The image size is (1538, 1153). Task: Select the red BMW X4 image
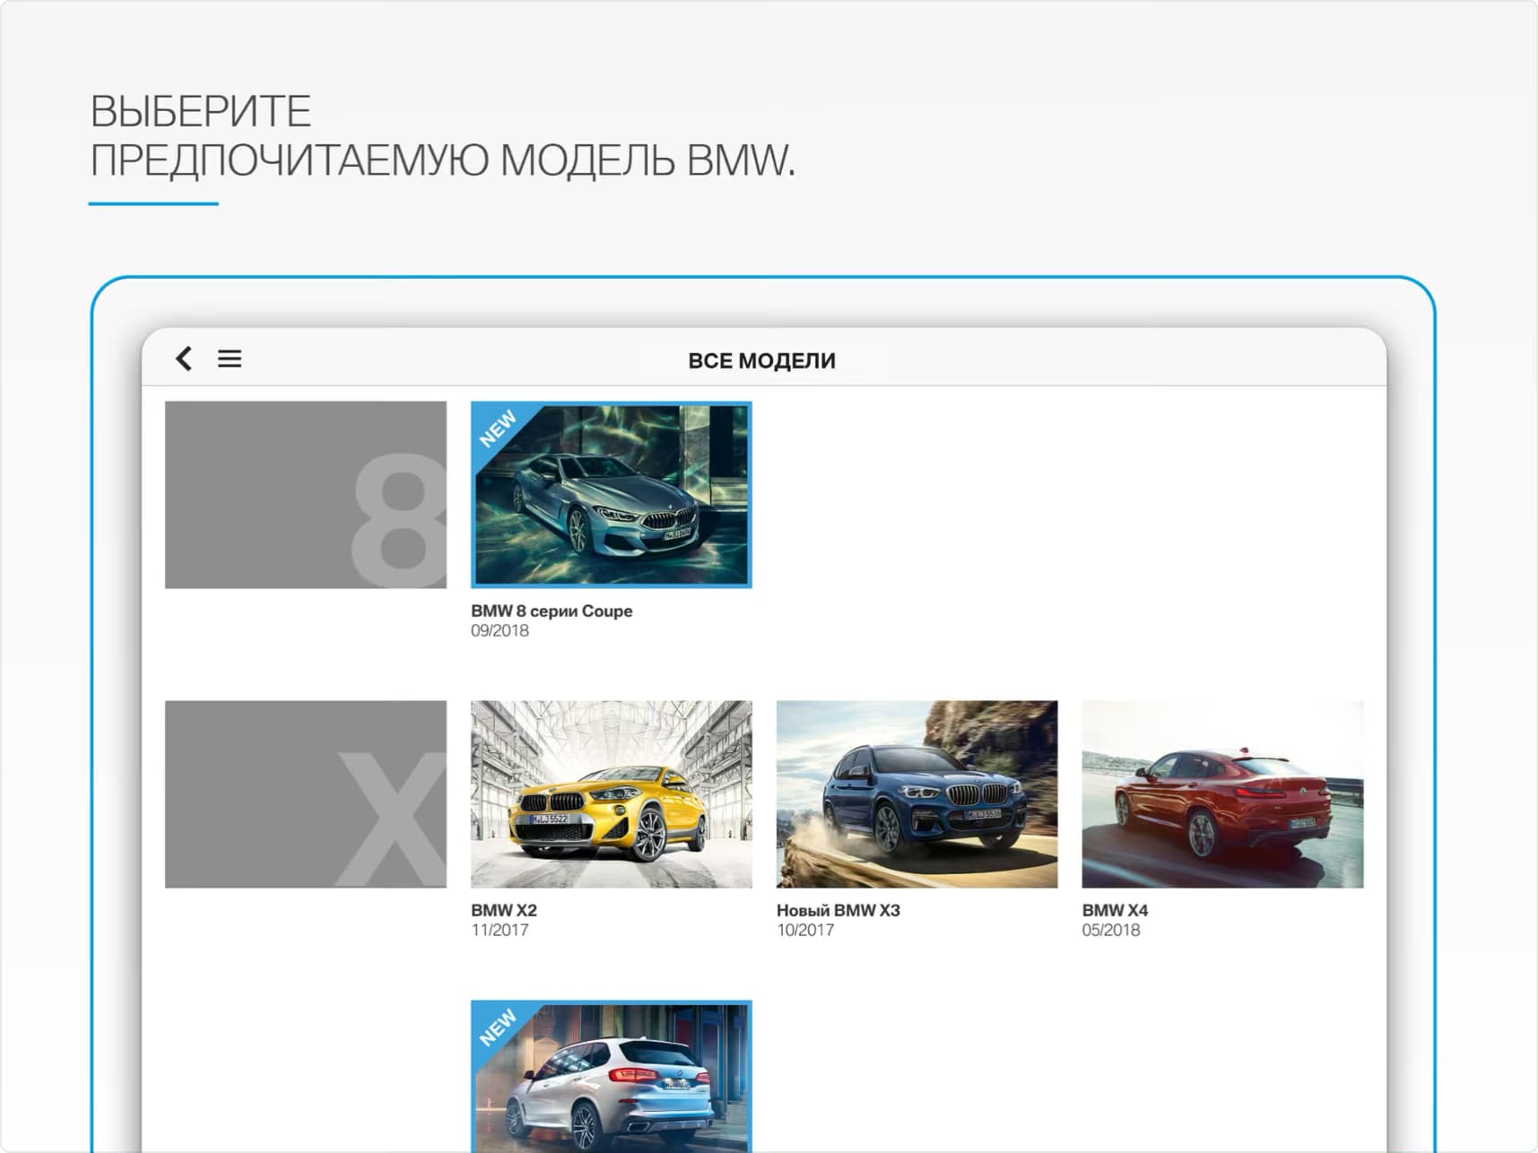(x=1222, y=791)
